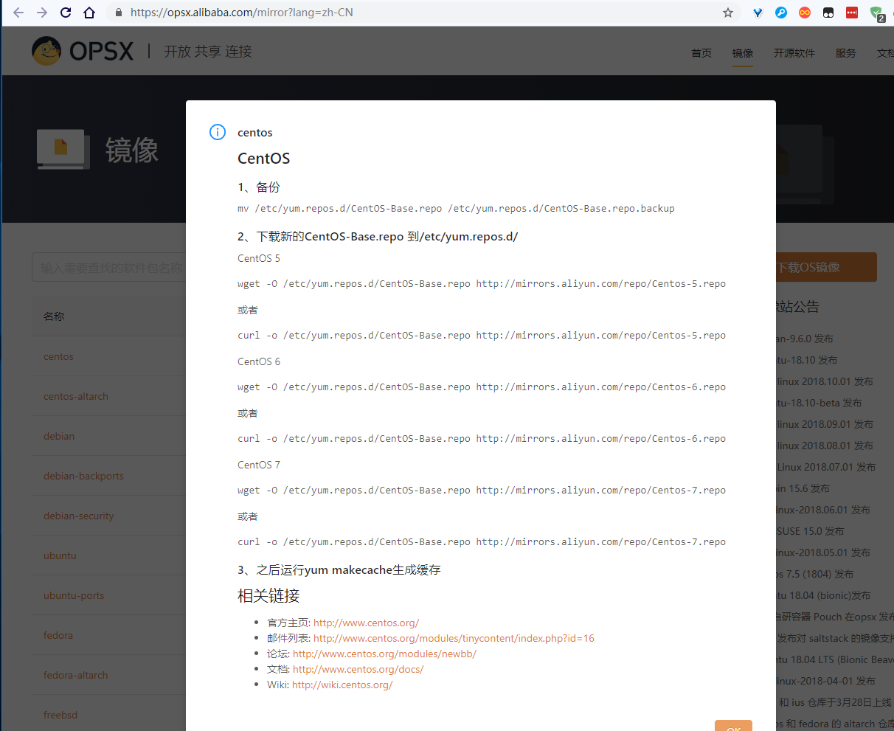Click the mv backup command line
This screenshot has width=894, height=731.
coord(456,209)
